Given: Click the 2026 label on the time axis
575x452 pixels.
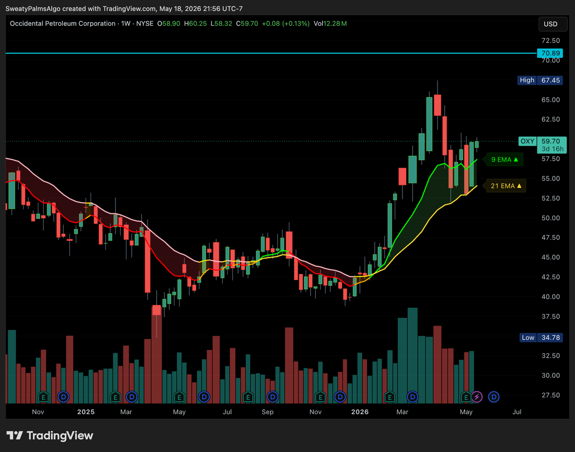Looking at the screenshot, I should pyautogui.click(x=360, y=412).
